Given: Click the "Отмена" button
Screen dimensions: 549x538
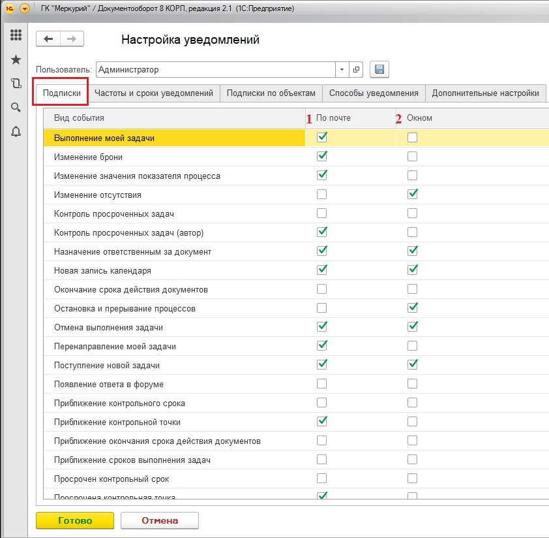Looking at the screenshot, I should (160, 520).
